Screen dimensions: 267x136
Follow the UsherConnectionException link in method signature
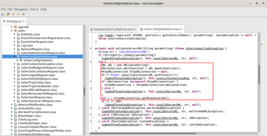pyautogui.click(x=204, y=49)
